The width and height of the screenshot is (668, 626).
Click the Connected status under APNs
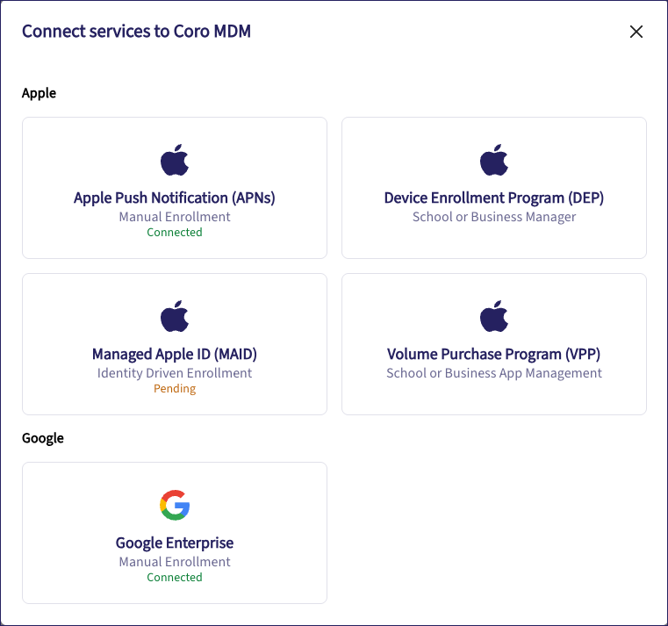click(x=175, y=233)
